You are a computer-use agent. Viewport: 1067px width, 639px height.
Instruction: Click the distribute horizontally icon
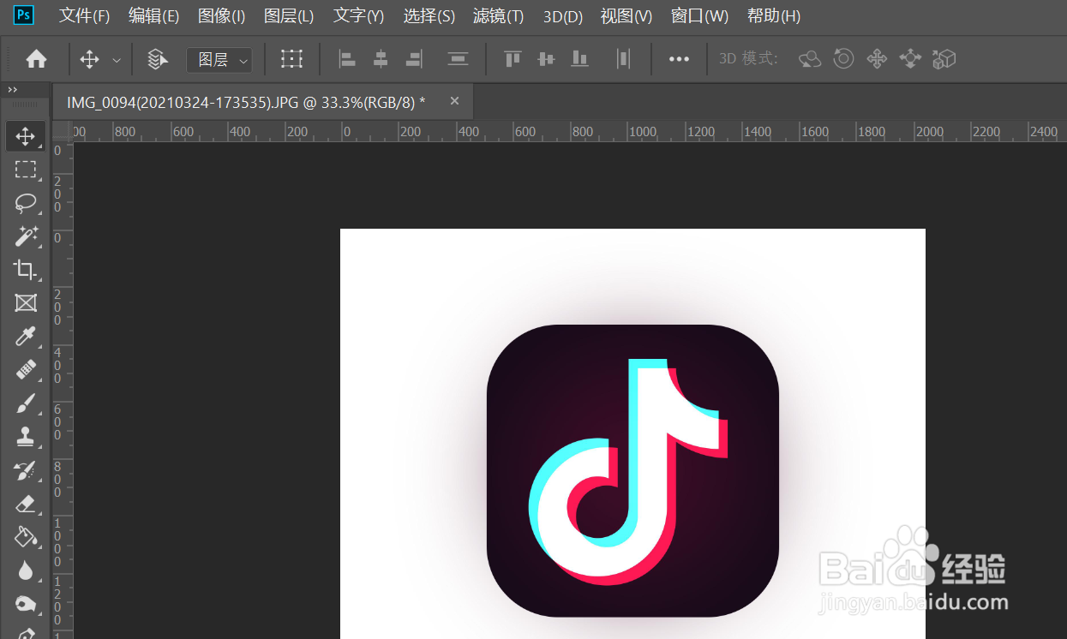point(623,59)
